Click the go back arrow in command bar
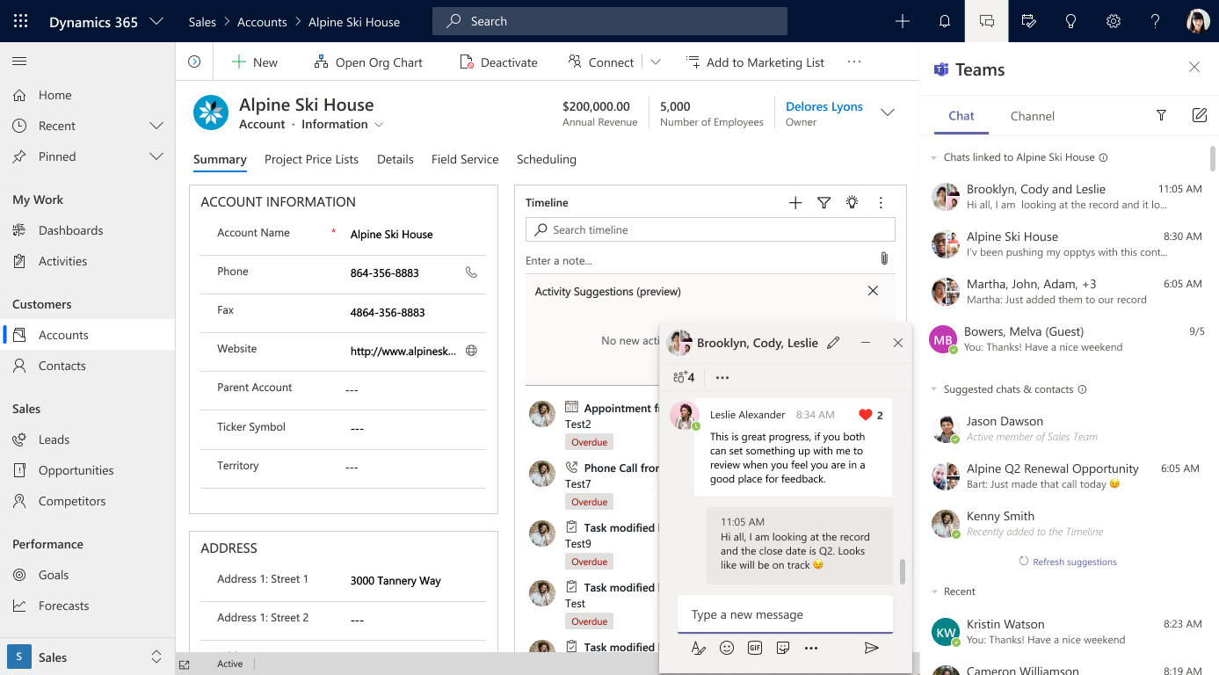 pos(194,62)
